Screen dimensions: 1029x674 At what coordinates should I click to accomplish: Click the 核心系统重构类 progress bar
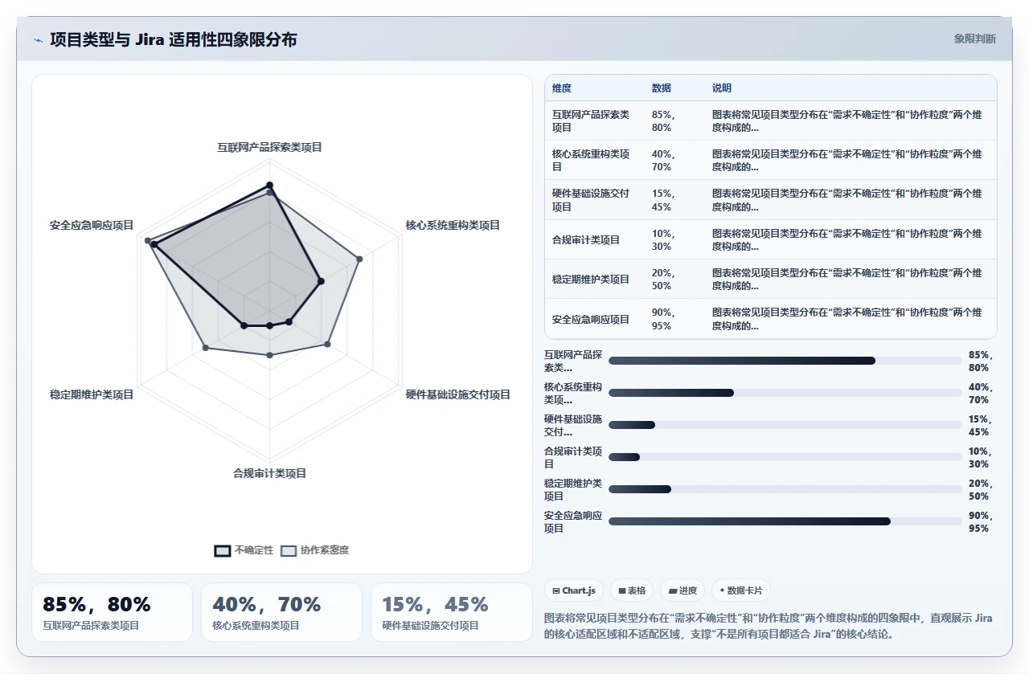(785, 393)
